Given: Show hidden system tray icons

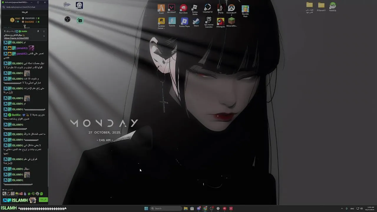Looking at the screenshot, I should [342, 208].
